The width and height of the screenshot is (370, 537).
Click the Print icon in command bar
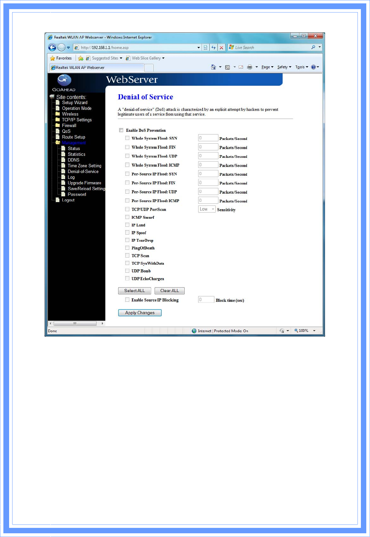click(x=249, y=67)
